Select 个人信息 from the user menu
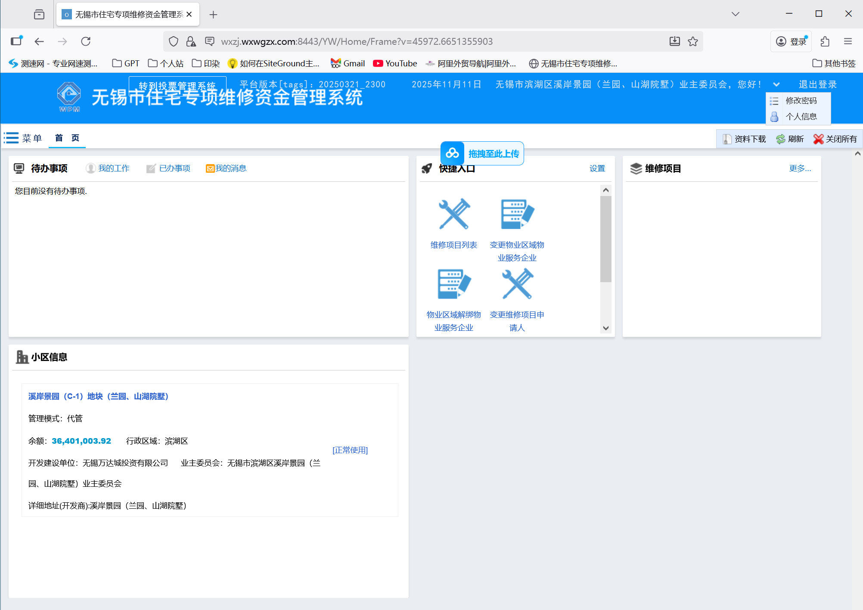 pos(801,116)
